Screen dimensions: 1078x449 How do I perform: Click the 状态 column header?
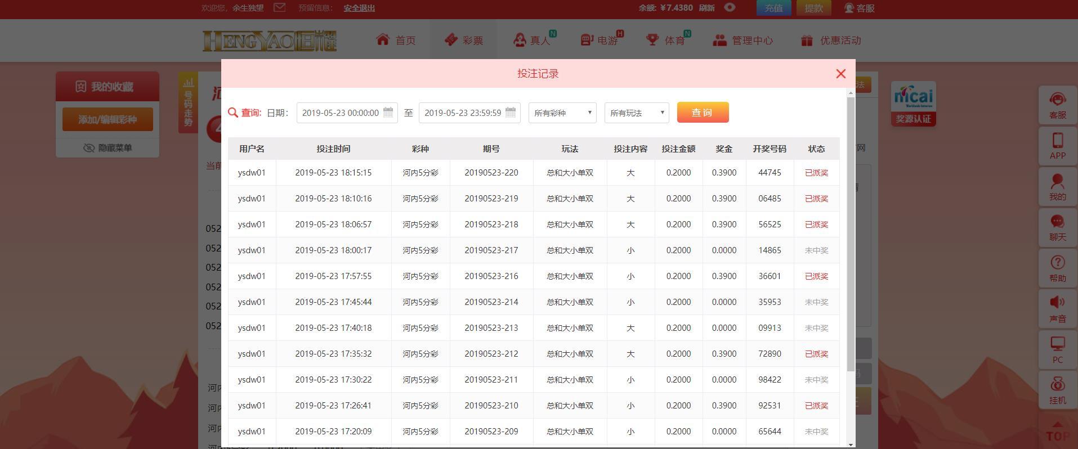[x=816, y=149]
